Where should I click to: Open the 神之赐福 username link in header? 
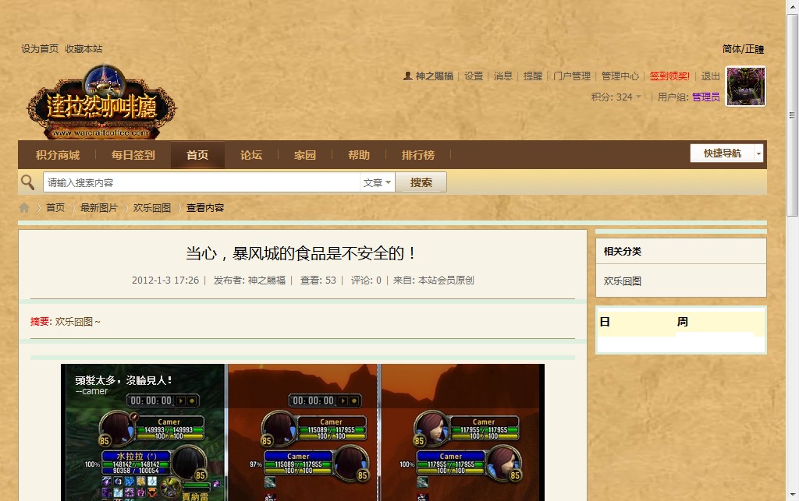(434, 76)
